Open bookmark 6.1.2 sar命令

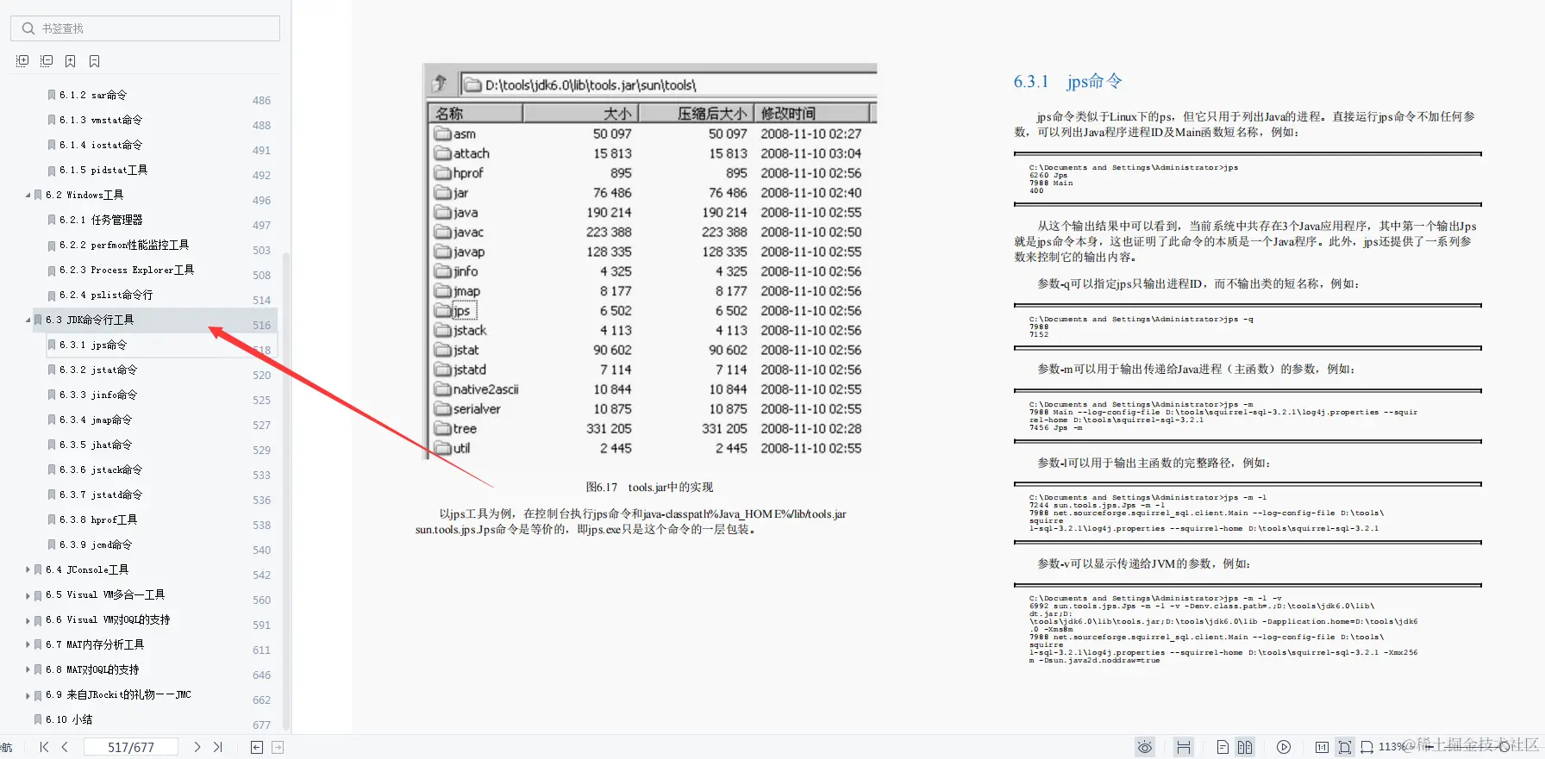point(93,96)
